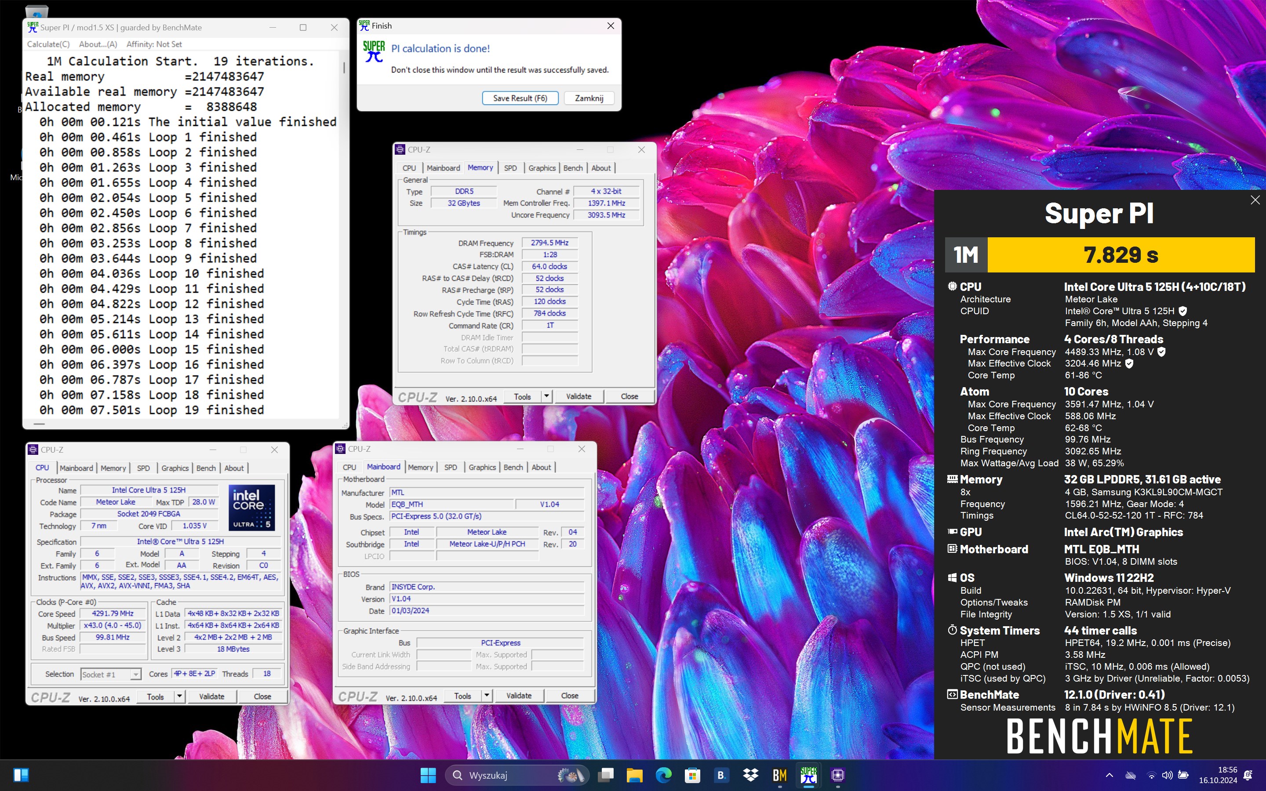1266x791 pixels.
Task: Open Dropbox from the taskbar
Action: point(750,775)
